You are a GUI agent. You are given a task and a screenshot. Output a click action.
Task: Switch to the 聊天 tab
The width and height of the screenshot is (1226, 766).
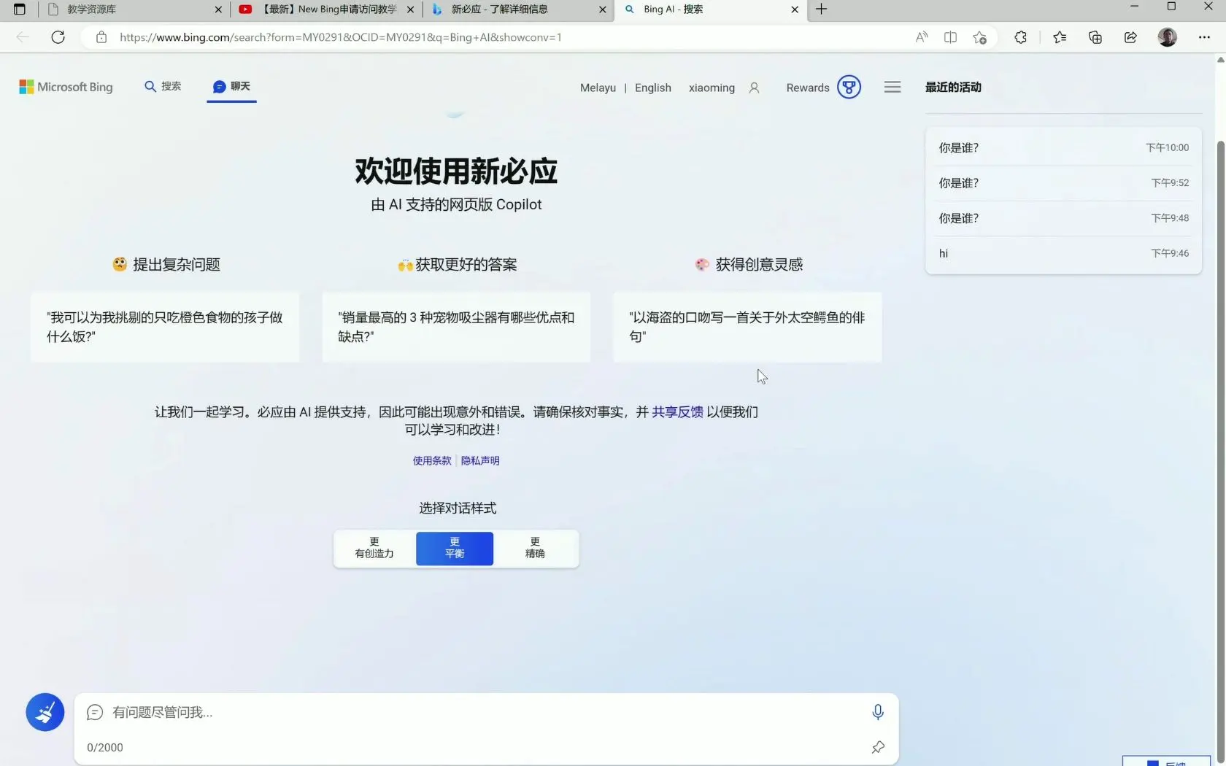[231, 86]
